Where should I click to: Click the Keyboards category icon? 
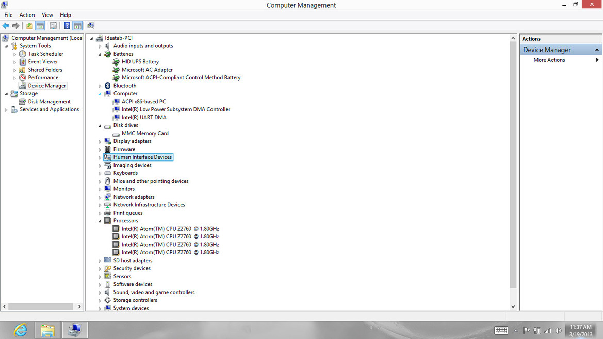coord(108,173)
